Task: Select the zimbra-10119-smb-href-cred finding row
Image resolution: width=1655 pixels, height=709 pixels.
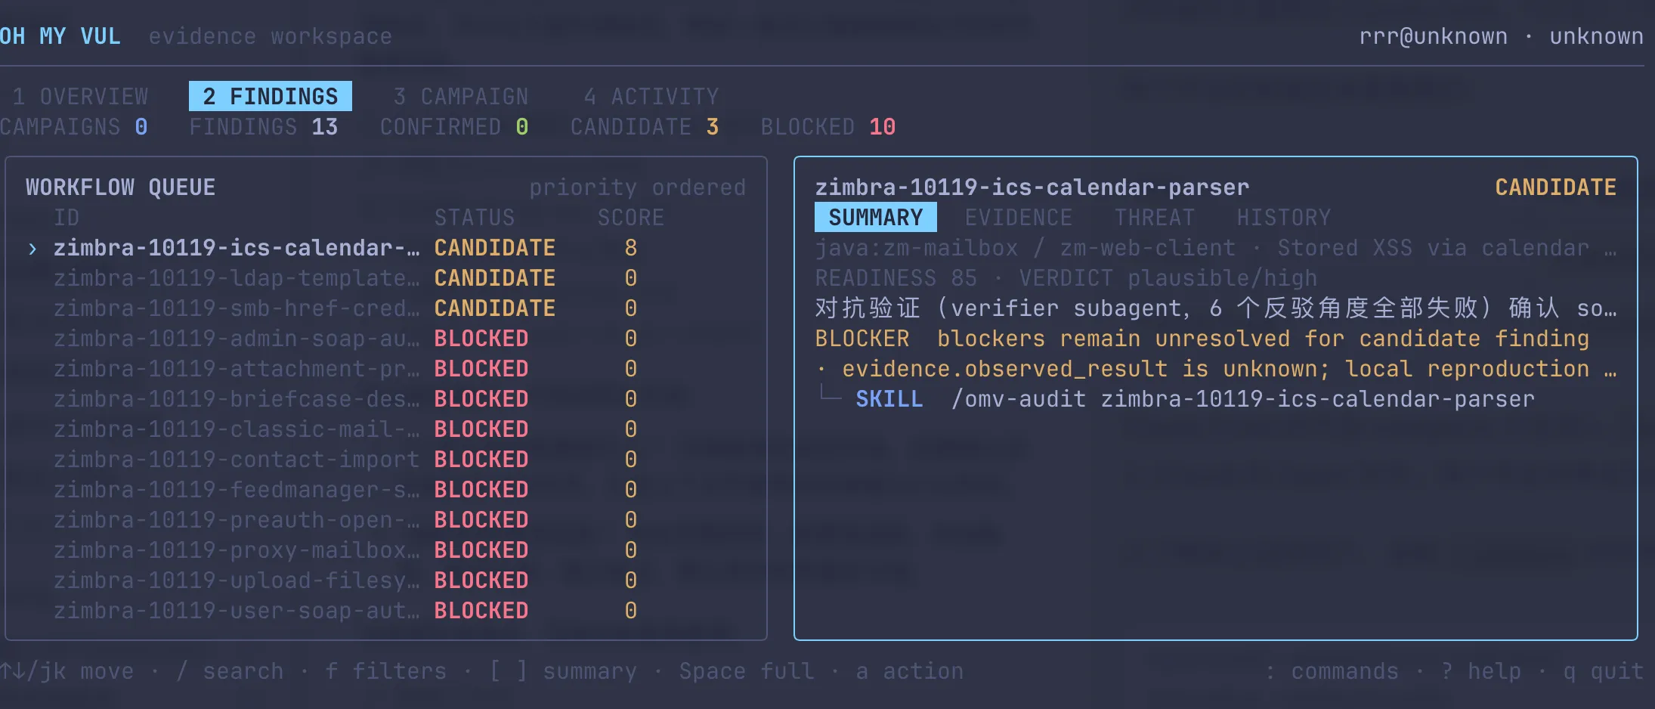Action: pos(345,308)
